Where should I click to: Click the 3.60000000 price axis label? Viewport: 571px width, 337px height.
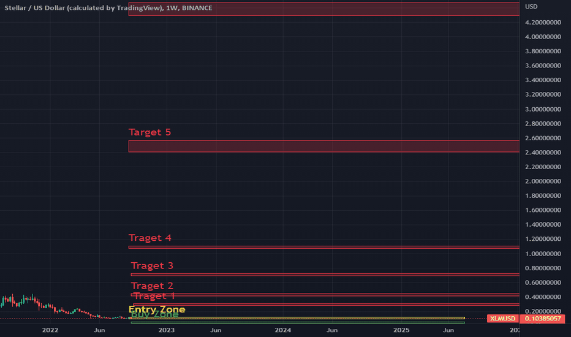(x=543, y=66)
